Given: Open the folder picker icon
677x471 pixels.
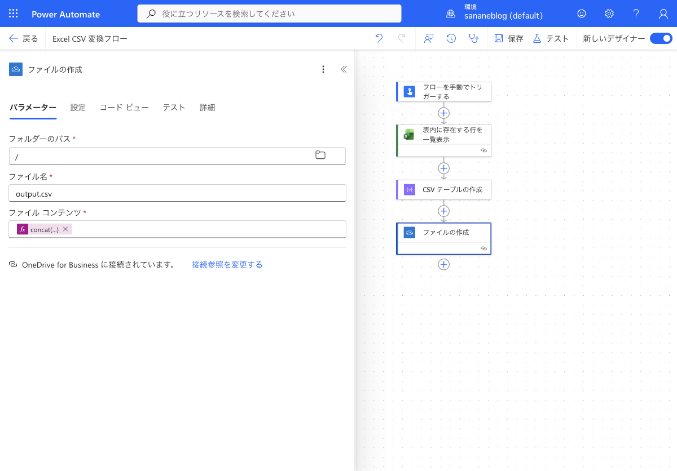Looking at the screenshot, I should (x=320, y=155).
